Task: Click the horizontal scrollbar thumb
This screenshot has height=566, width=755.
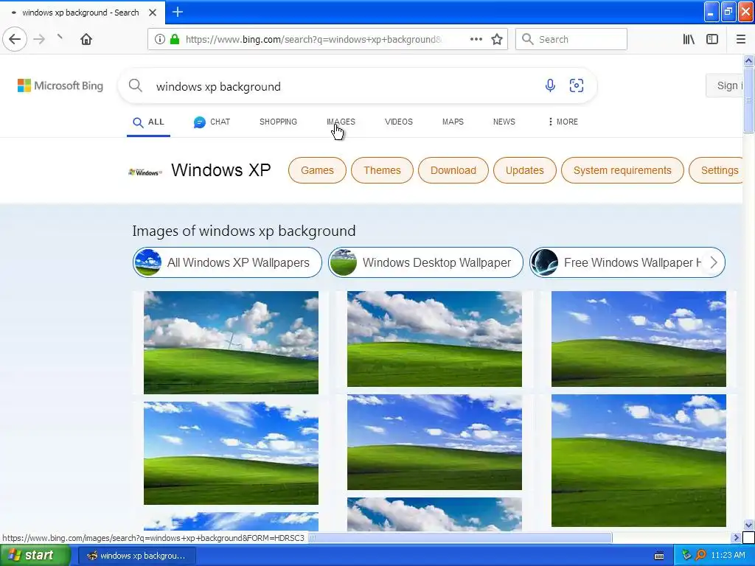Action: 461,537
